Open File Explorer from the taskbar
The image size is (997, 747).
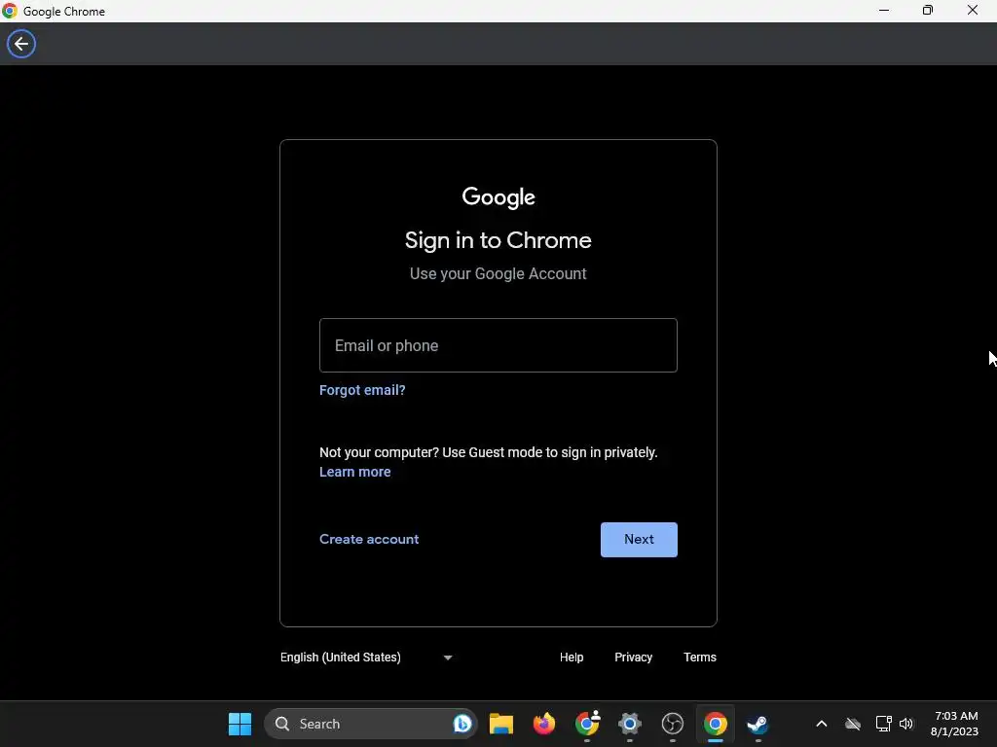pyautogui.click(x=501, y=724)
